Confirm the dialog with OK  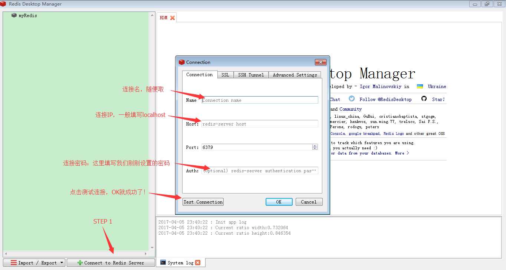(279, 202)
